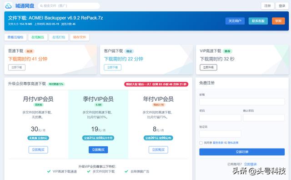Click the teal savings badge under 季付VIP会员
Screen dimensions: 291x180
coord(98,138)
